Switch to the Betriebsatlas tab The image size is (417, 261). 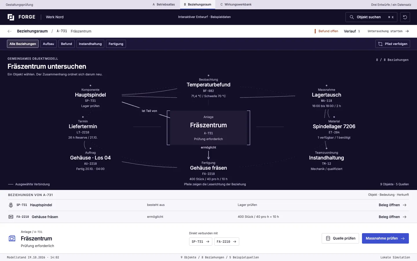tap(164, 5)
